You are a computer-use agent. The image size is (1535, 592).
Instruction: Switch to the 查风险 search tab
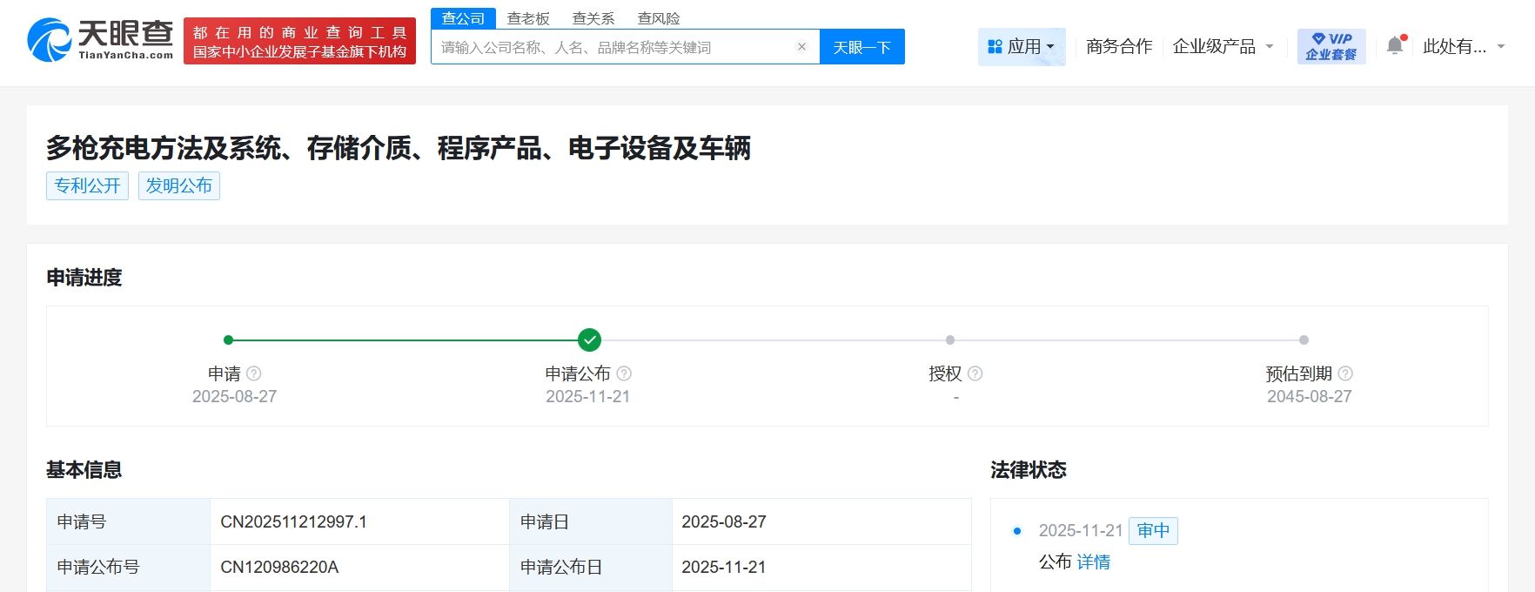(659, 18)
